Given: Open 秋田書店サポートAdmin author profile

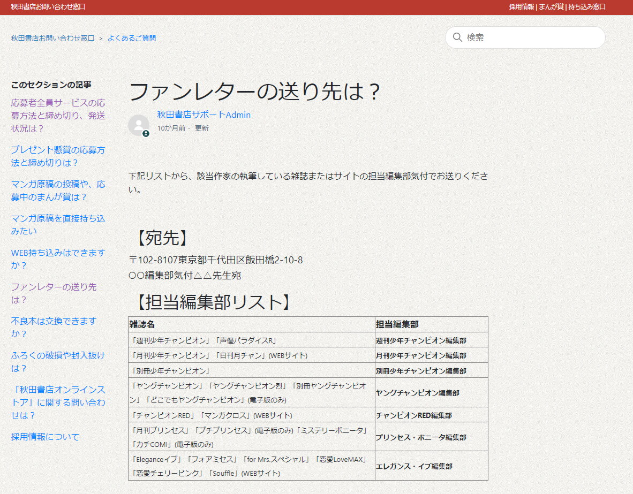Looking at the screenshot, I should click(x=204, y=115).
